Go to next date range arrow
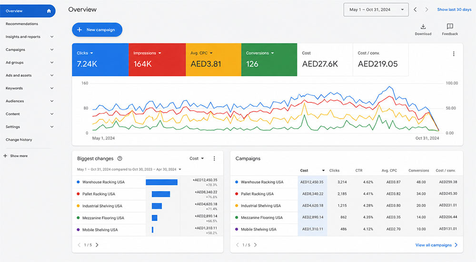The width and height of the screenshot is (476, 262). tap(426, 10)
